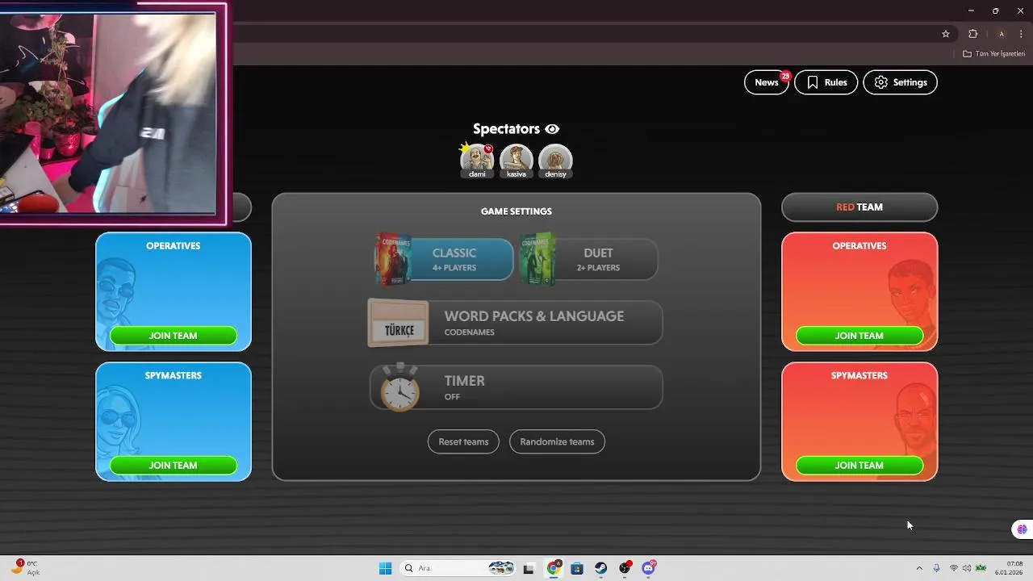
Task: Open the game Settings gear button
Action: coord(900,82)
